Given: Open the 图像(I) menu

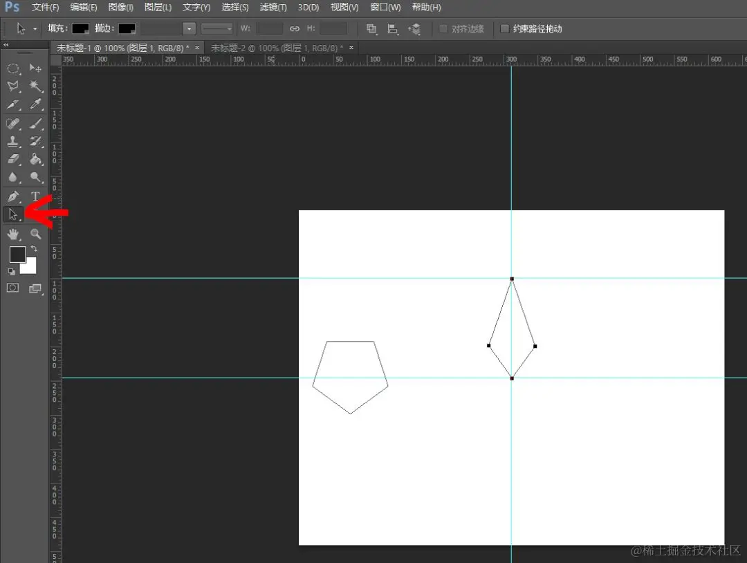Looking at the screenshot, I should (120, 7).
